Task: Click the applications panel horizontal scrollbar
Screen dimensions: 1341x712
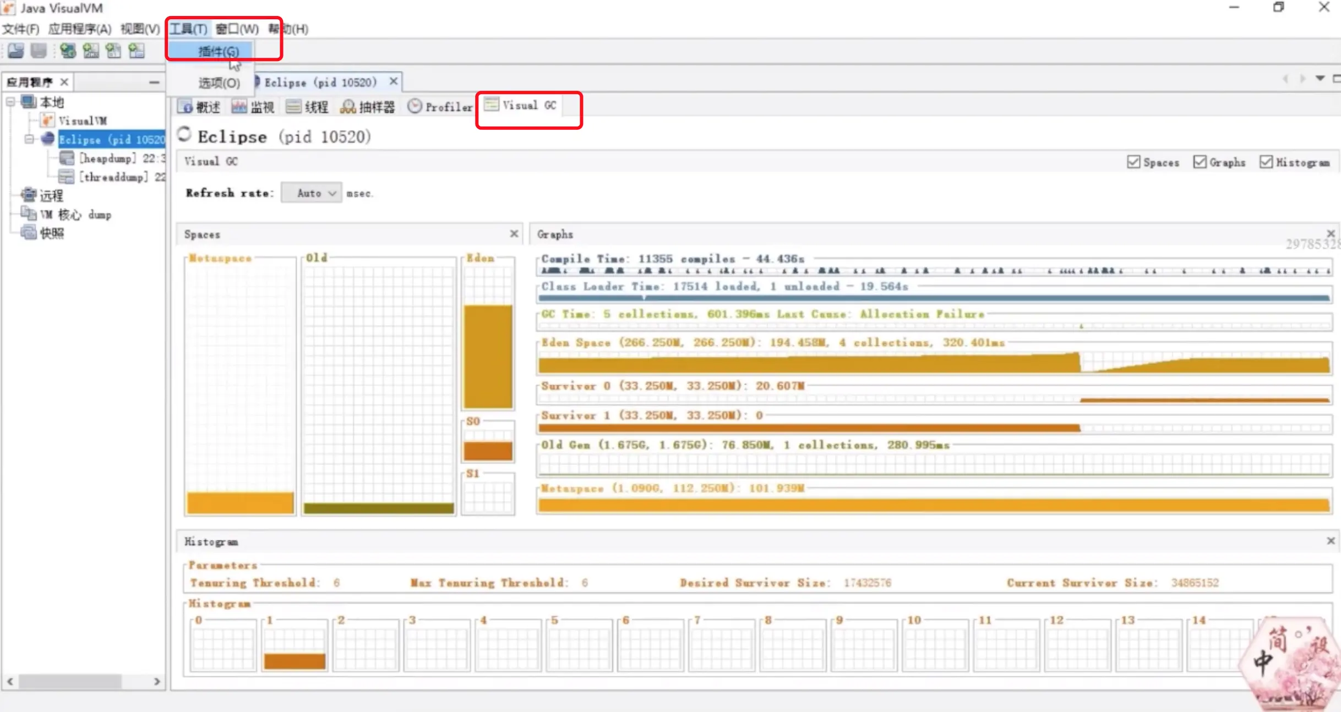Action: point(70,681)
